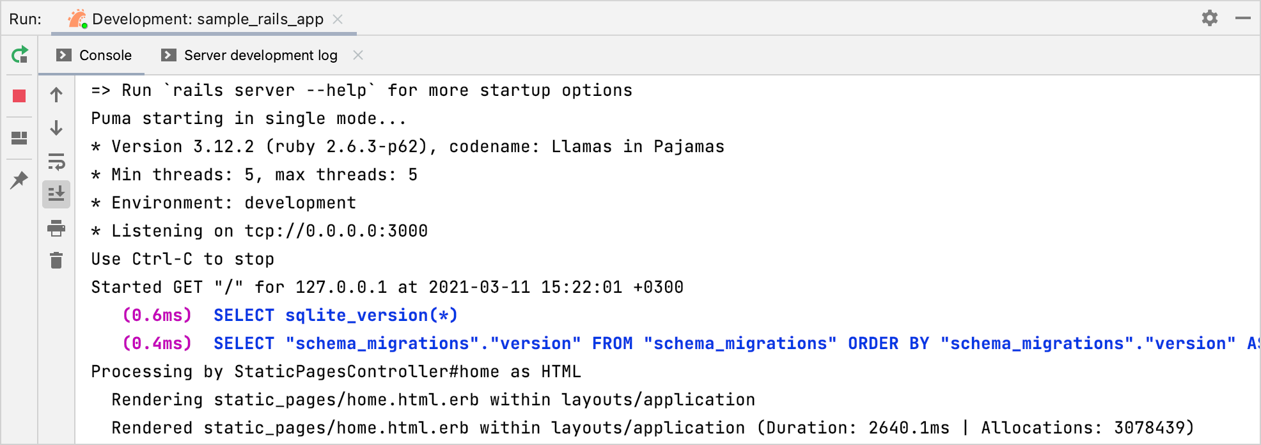The height and width of the screenshot is (445, 1261).
Task: Pin the current run tab
Action: click(19, 180)
